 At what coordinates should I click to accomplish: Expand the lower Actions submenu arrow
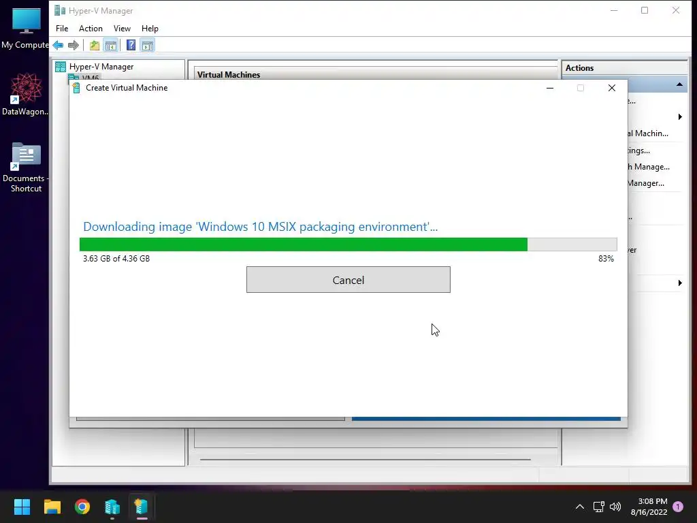pyautogui.click(x=680, y=283)
